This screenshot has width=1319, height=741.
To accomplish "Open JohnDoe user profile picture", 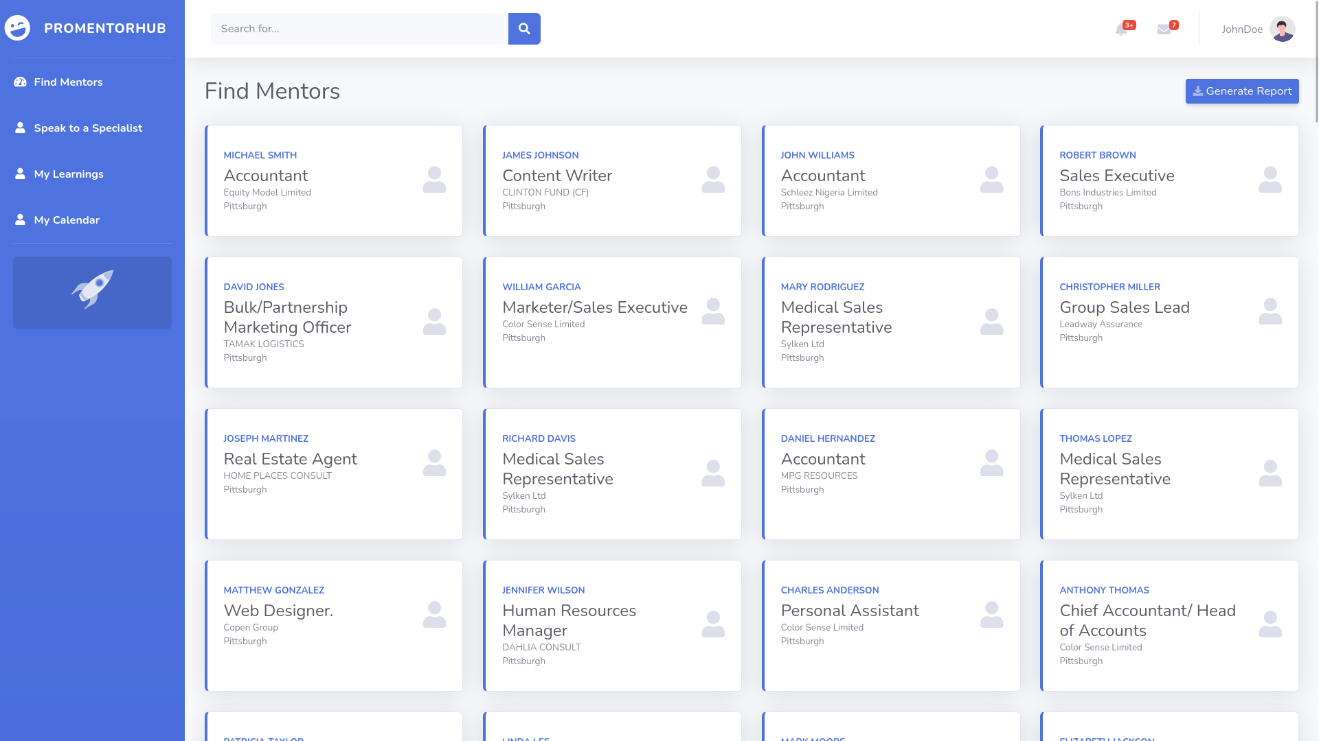I will coord(1282,30).
